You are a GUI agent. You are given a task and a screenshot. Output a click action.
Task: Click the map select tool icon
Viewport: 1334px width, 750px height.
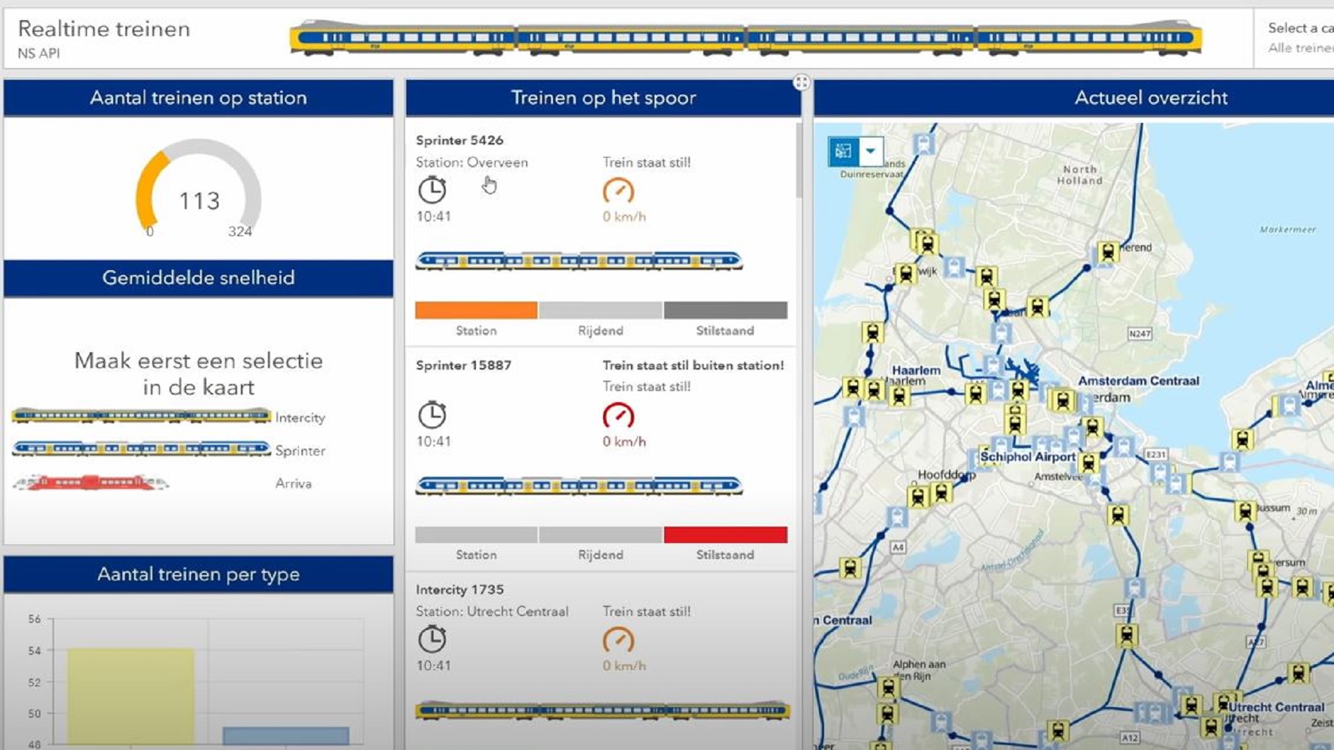click(843, 151)
